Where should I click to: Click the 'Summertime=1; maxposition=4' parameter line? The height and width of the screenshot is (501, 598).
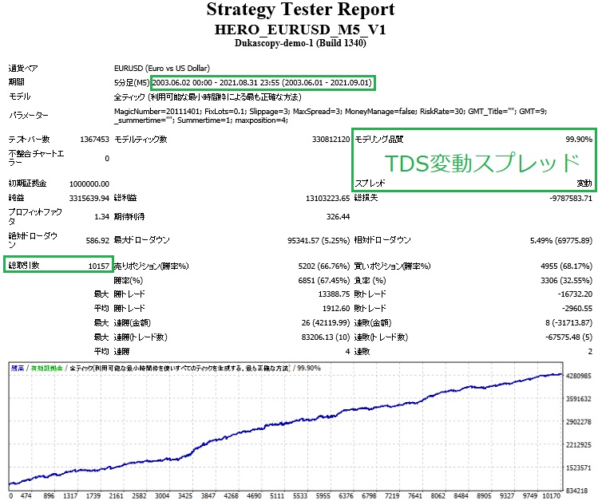232,120
